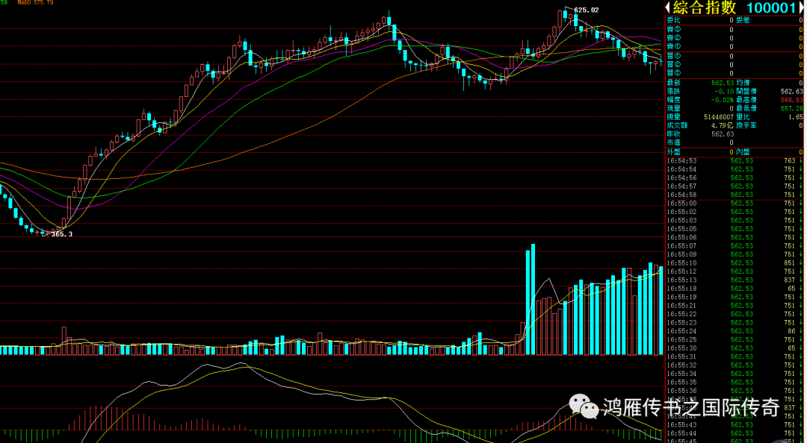Select the 昨收 value 562.63
Screen dimensions: 807x443
click(x=723, y=134)
